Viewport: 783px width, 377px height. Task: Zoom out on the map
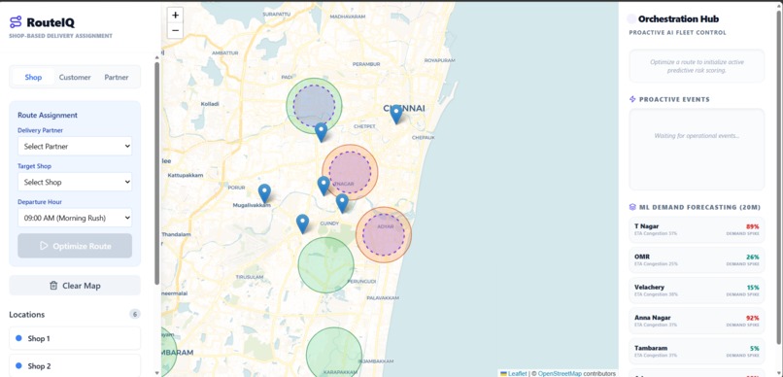coord(175,30)
